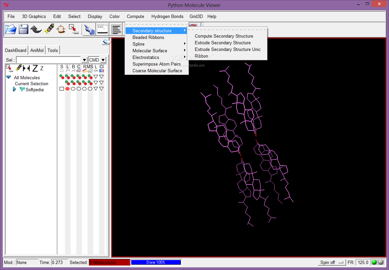The image size is (389, 270).
Task: Open the Python shell console icon
Action: click(103, 29)
